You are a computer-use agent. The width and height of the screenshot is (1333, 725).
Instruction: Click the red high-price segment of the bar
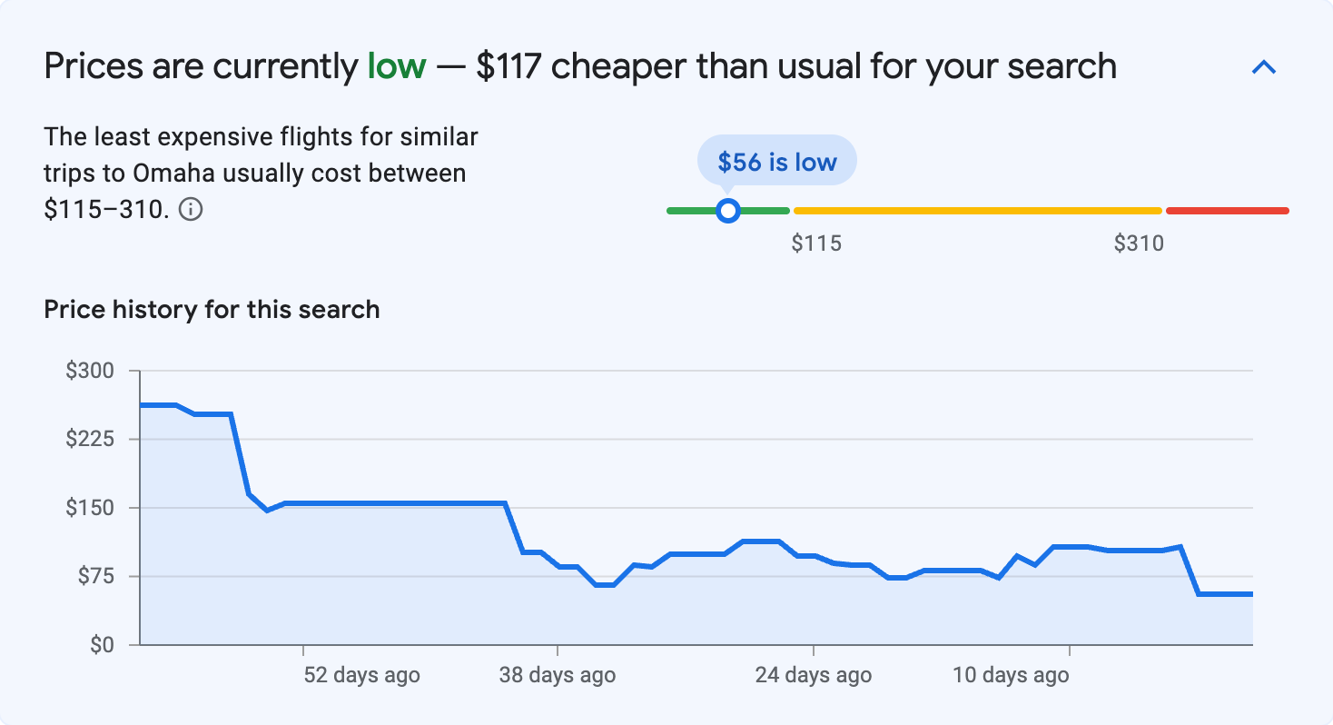coord(1226,210)
